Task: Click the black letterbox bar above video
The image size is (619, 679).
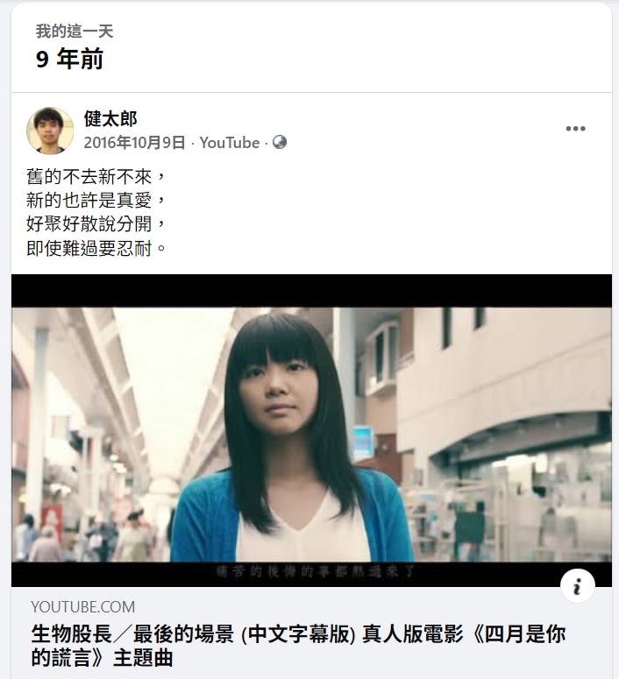Action: pyautogui.click(x=311, y=291)
